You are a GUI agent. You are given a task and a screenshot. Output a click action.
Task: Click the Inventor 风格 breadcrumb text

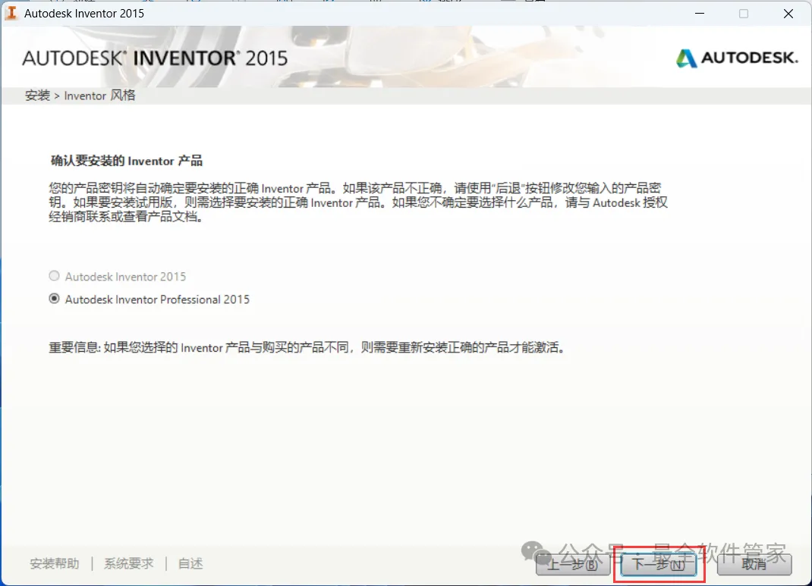pyautogui.click(x=100, y=96)
